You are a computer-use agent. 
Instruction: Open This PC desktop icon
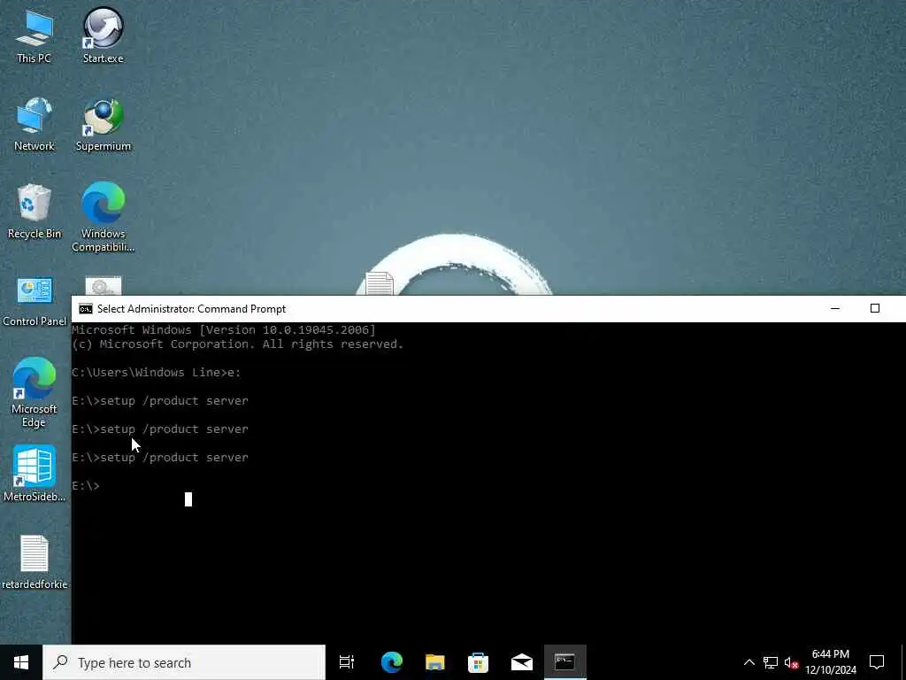(34, 35)
